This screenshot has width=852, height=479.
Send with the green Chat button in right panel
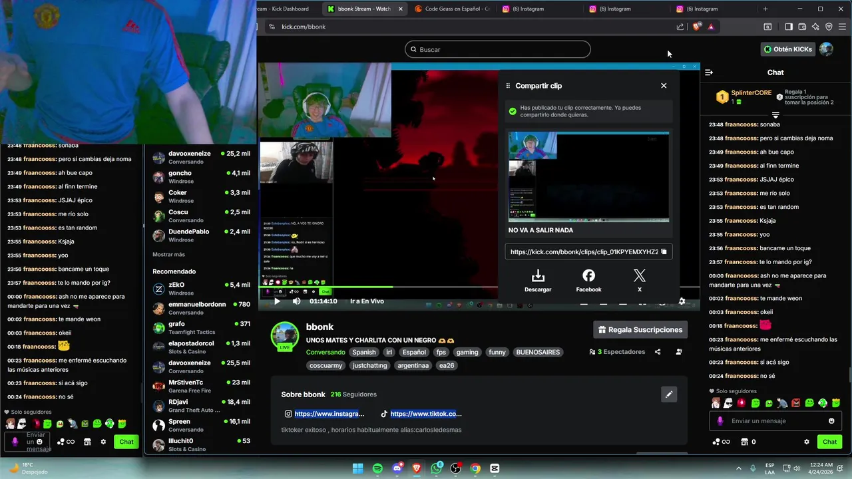(829, 442)
